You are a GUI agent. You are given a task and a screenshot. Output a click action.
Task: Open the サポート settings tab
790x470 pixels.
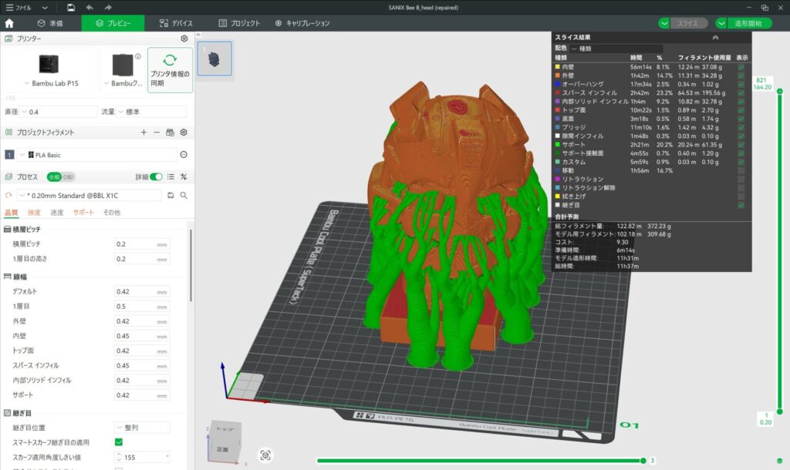tap(83, 213)
